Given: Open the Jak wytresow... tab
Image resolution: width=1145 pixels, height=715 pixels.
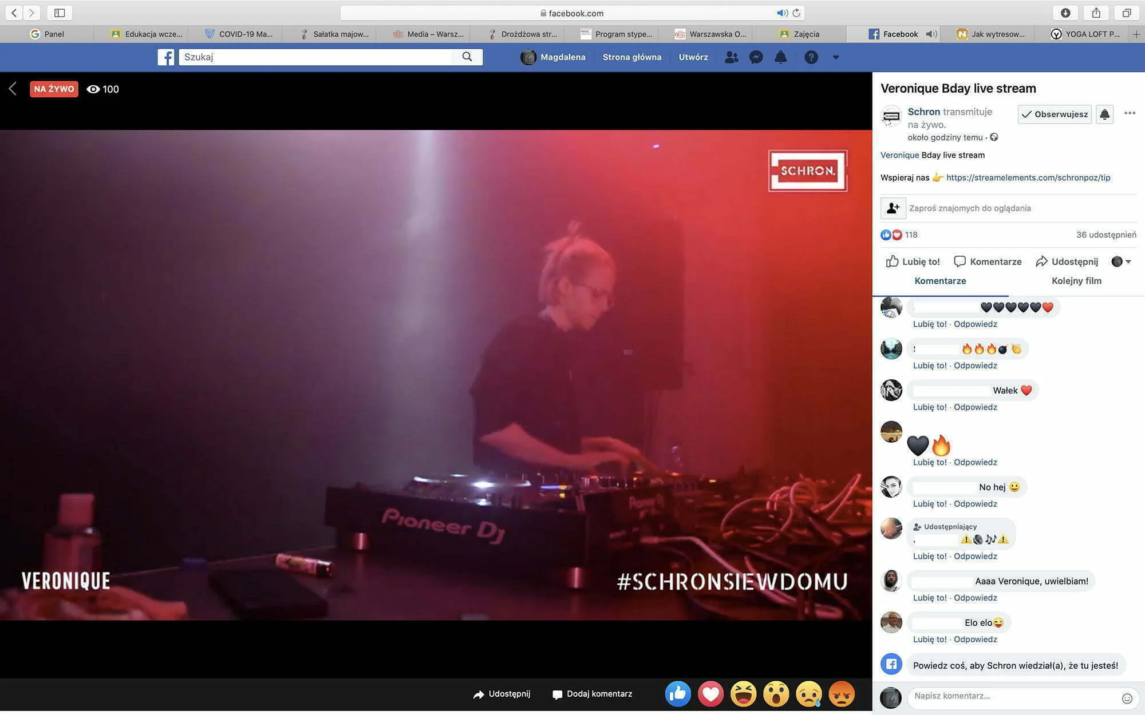Looking at the screenshot, I should [990, 34].
